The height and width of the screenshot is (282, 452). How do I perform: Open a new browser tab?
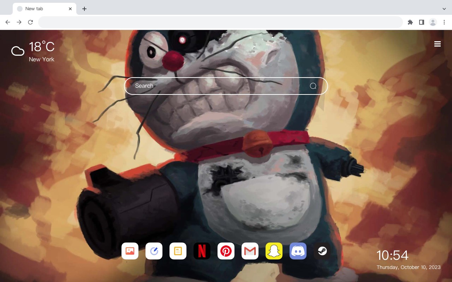point(84,9)
